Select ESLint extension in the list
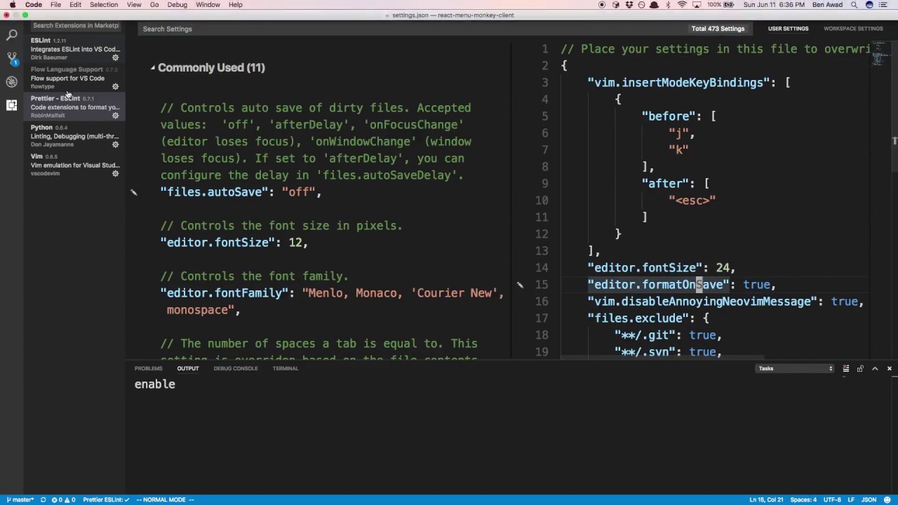The width and height of the screenshot is (898, 505). click(x=75, y=49)
